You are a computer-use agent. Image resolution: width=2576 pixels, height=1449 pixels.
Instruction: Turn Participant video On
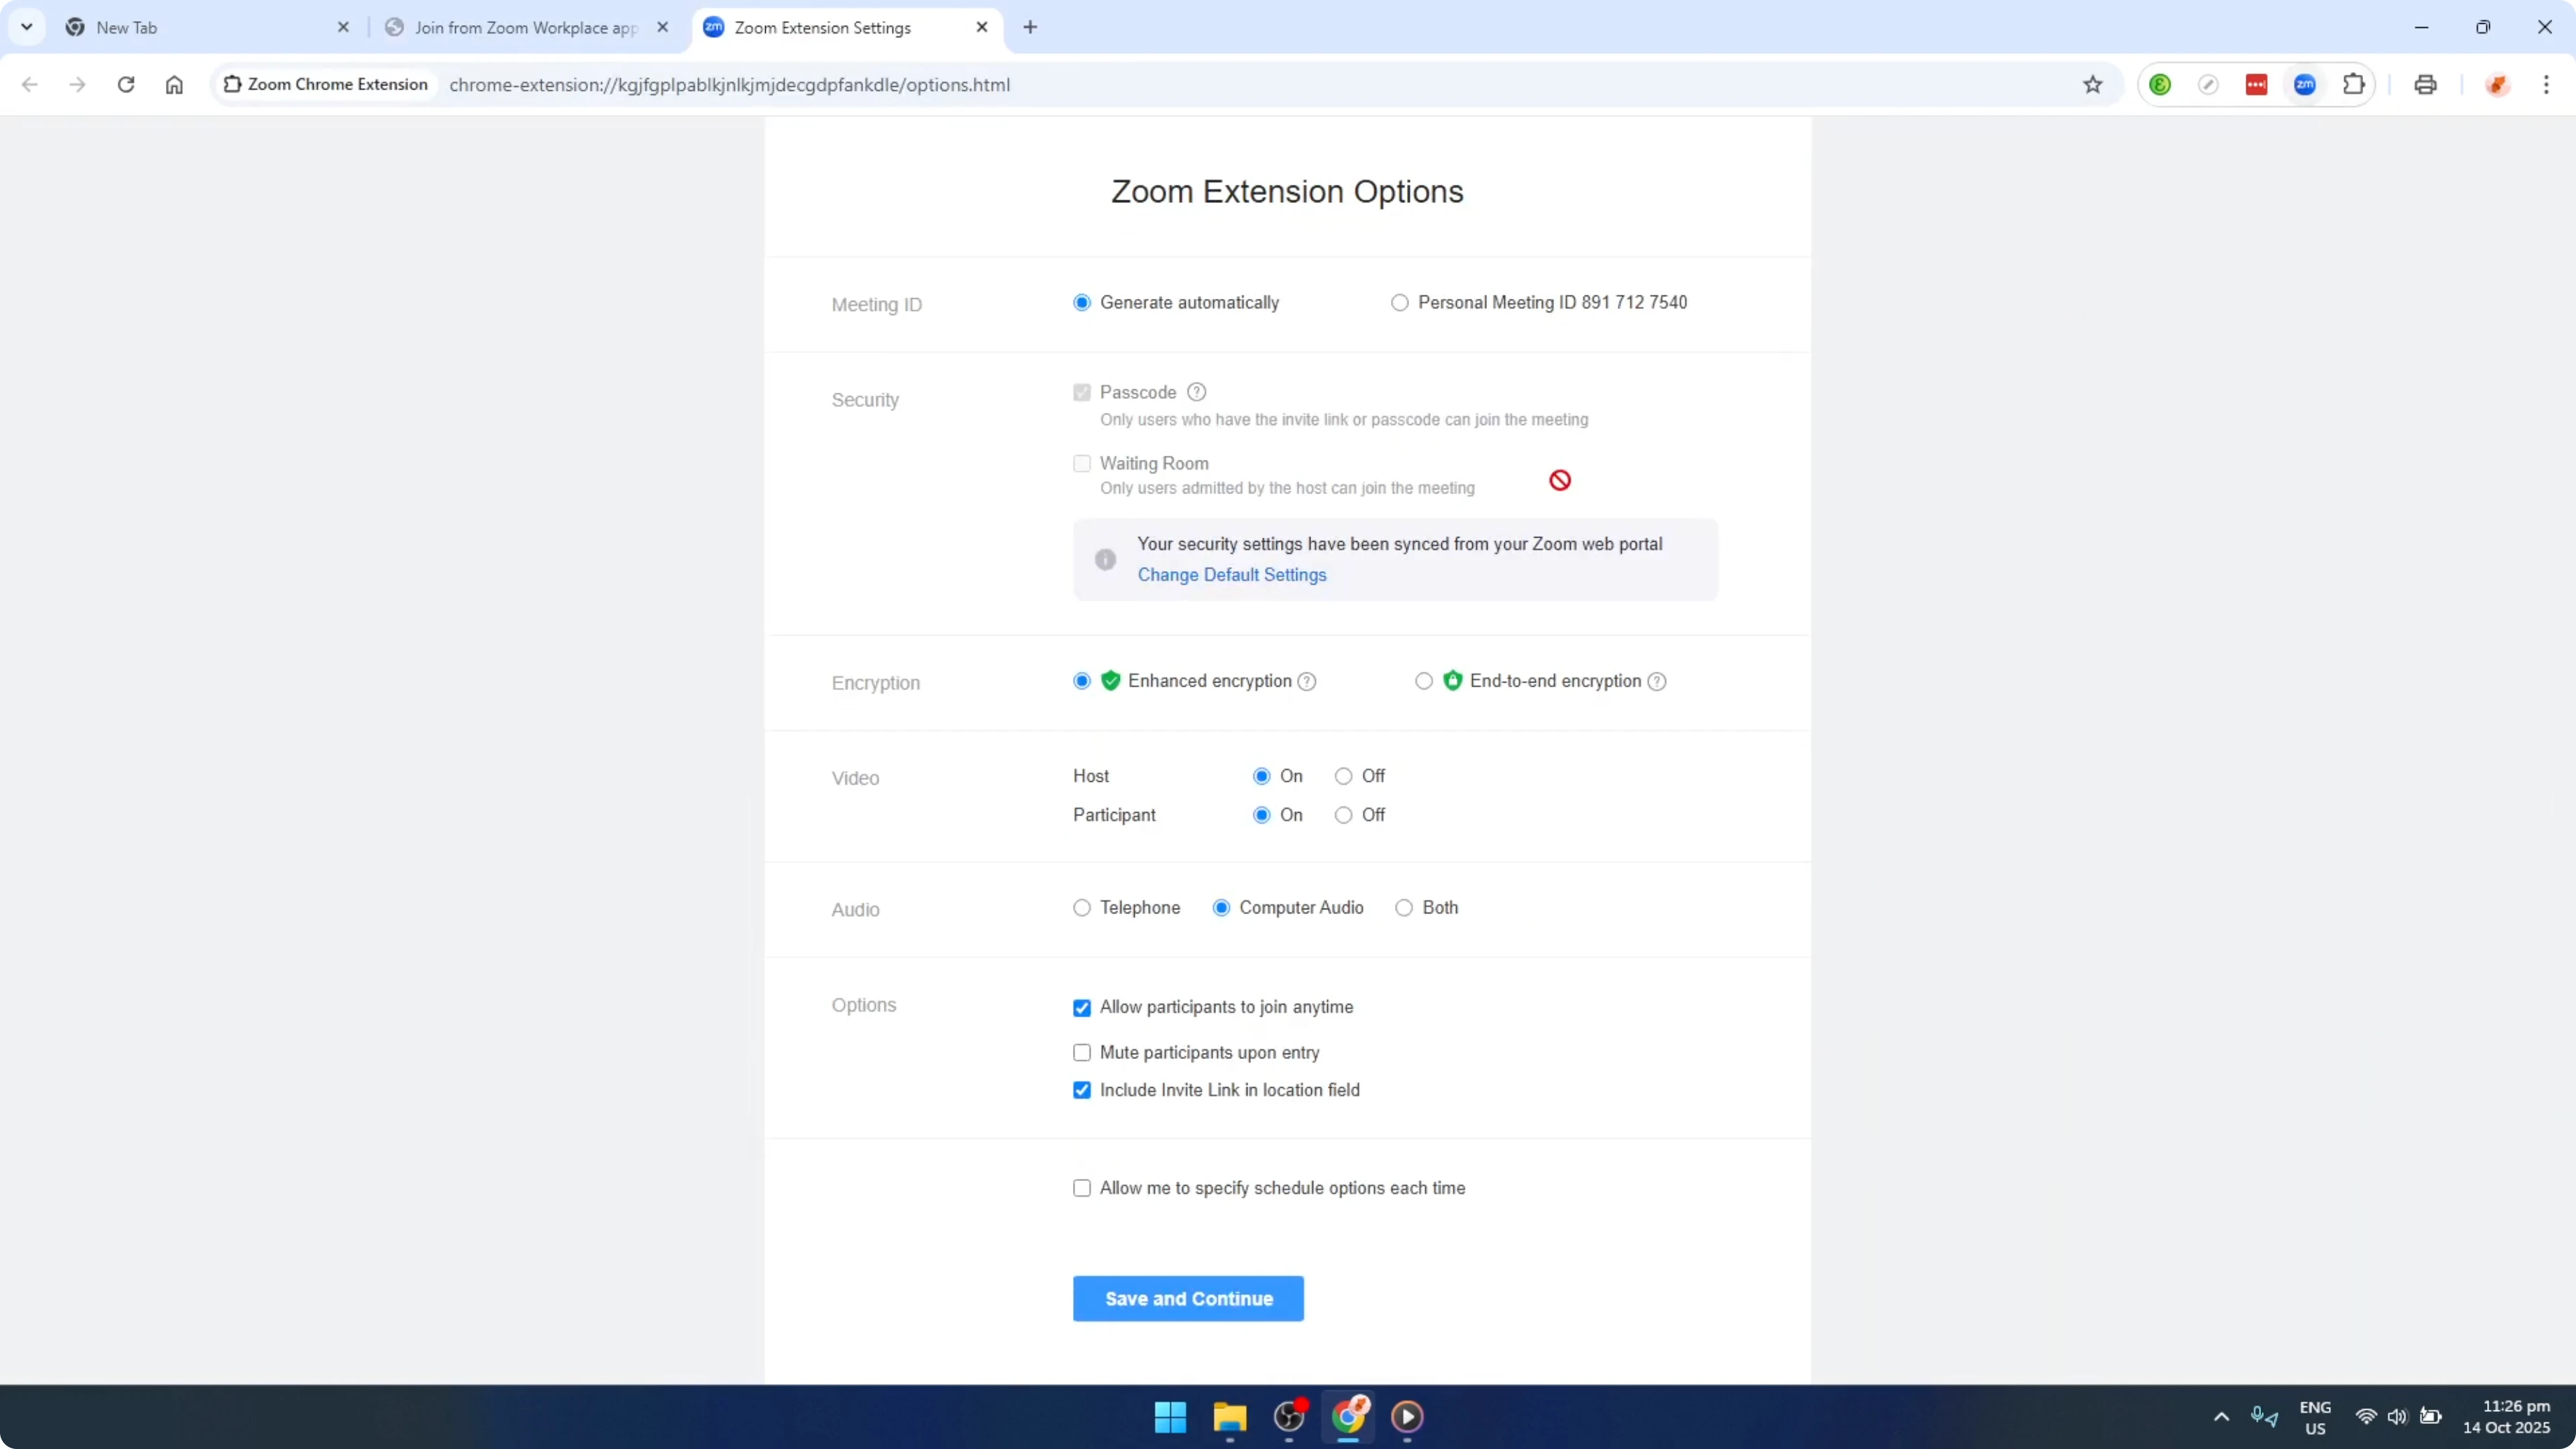pyautogui.click(x=1262, y=815)
